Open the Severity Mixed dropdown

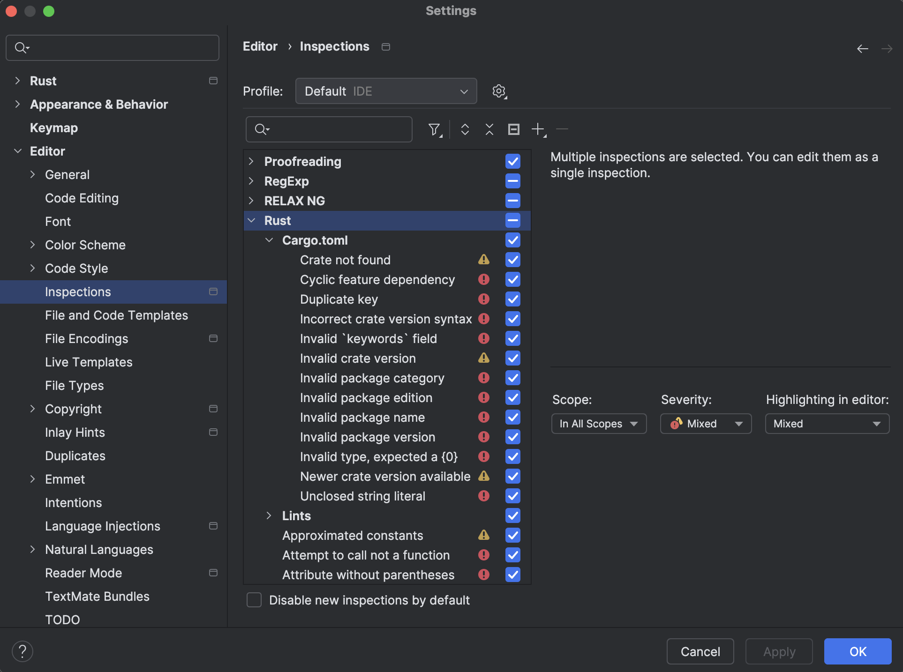706,424
